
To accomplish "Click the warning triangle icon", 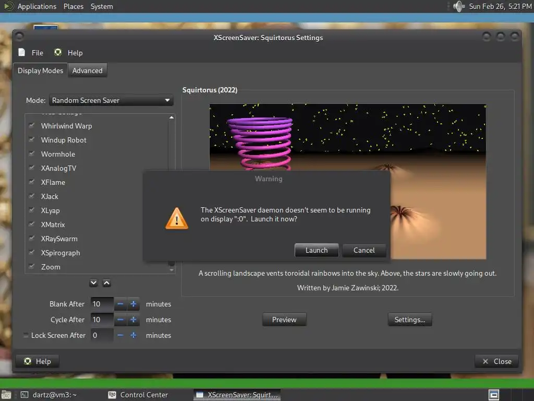I will [x=176, y=218].
